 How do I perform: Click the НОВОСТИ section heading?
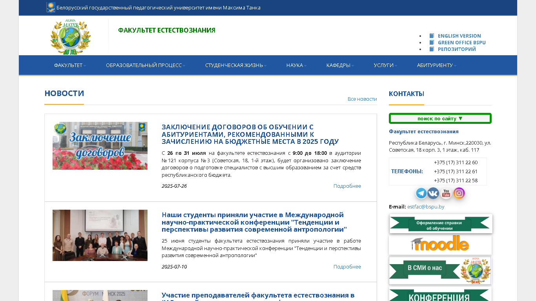coord(64,93)
